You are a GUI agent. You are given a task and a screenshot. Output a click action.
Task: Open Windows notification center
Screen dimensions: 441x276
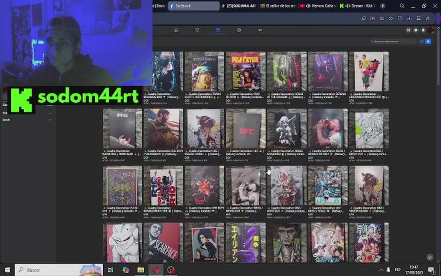click(x=431, y=270)
